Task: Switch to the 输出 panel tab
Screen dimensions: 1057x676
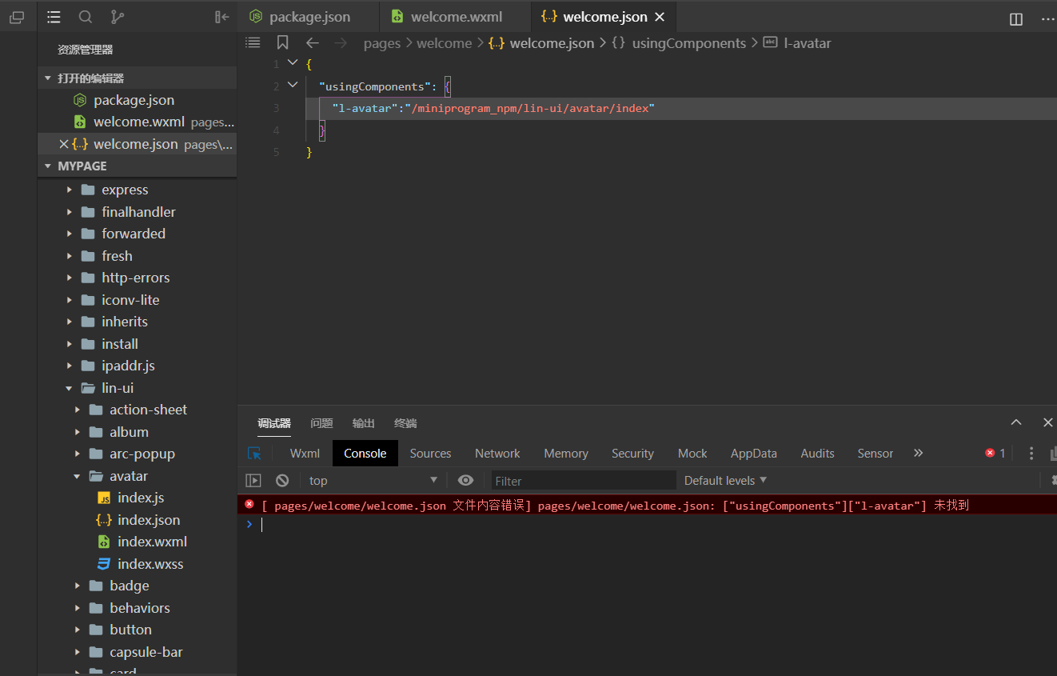Action: (364, 423)
